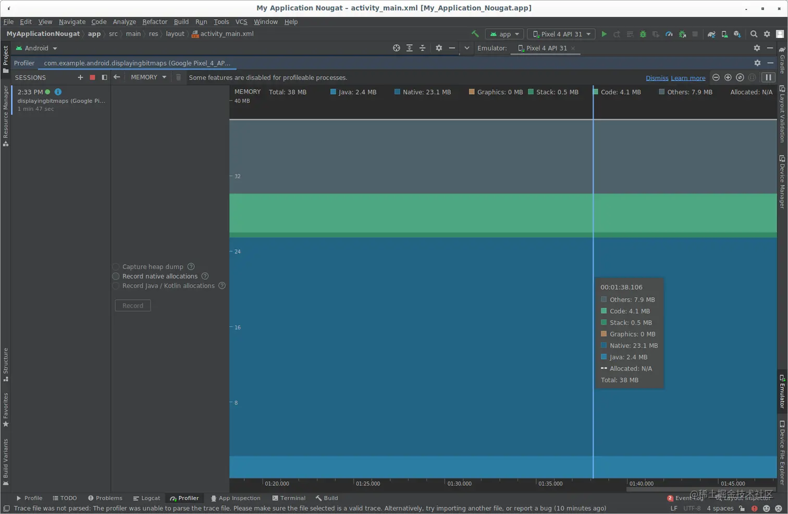
Task: Toggle the Project tool window stripe
Action: [x=6, y=59]
